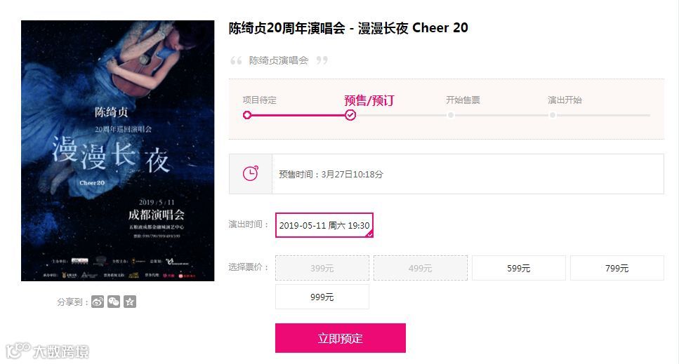The height and width of the screenshot is (364, 679).
Task: Choose the 999元 ticket price option
Action: [x=322, y=297]
